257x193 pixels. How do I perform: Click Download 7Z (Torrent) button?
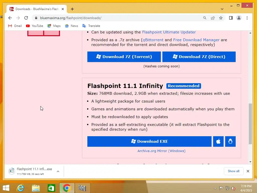[x=124, y=57]
